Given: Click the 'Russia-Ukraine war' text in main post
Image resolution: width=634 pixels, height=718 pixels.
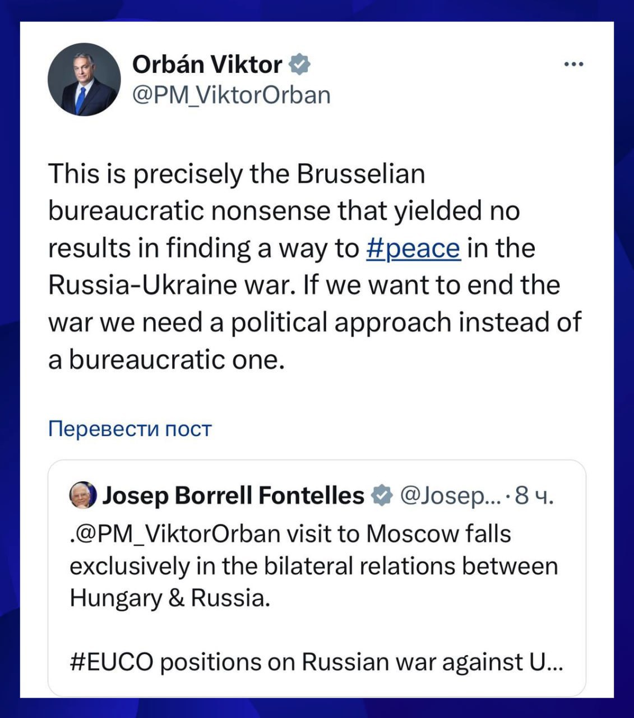Looking at the screenshot, I should pyautogui.click(x=171, y=285).
